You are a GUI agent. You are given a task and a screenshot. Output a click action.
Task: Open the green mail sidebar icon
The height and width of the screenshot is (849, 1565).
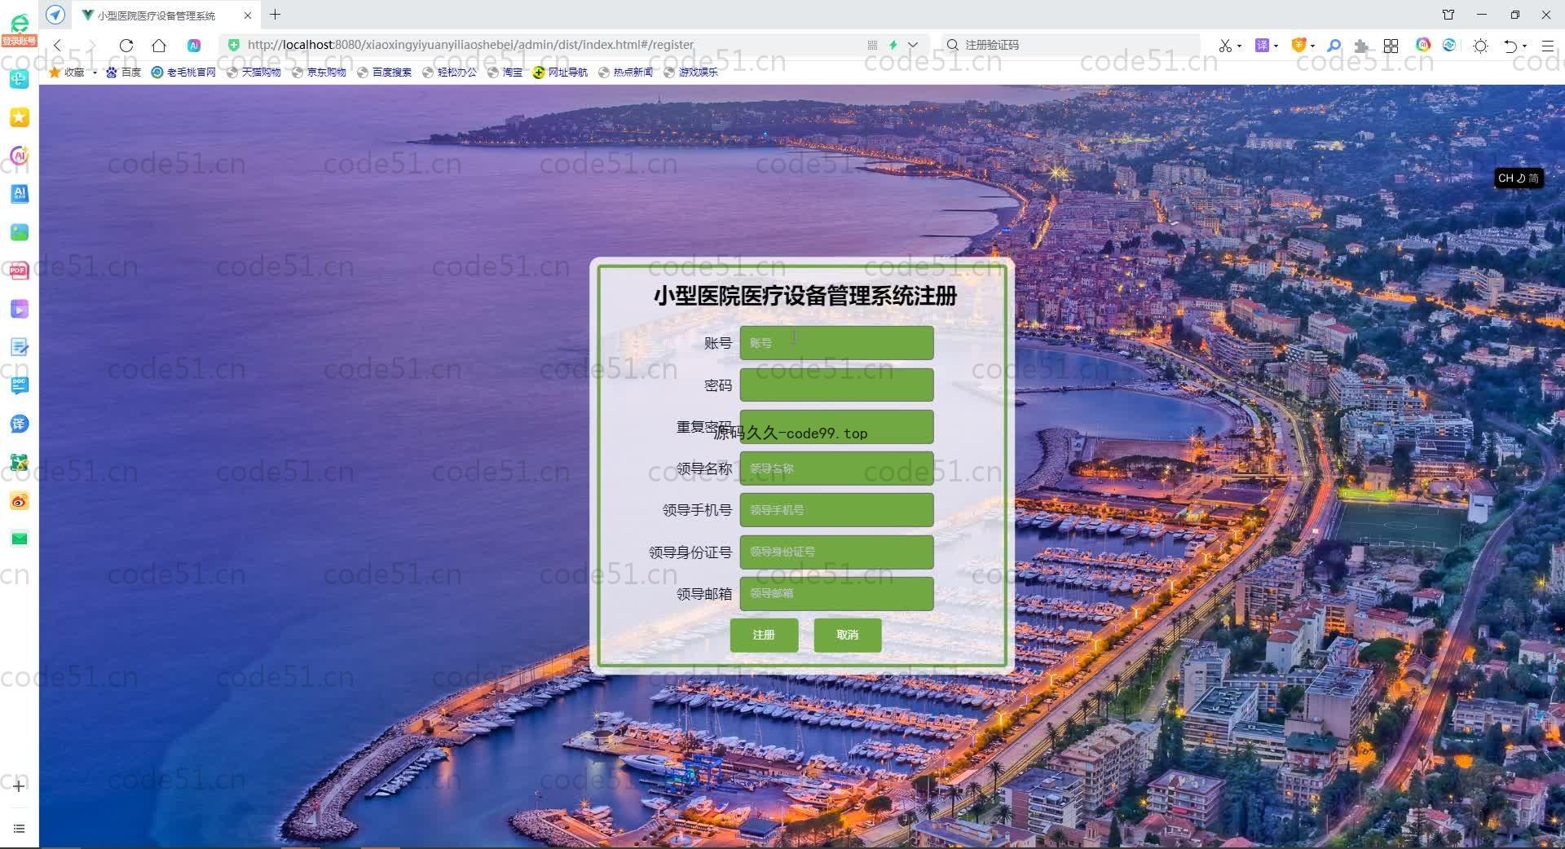[x=20, y=539]
